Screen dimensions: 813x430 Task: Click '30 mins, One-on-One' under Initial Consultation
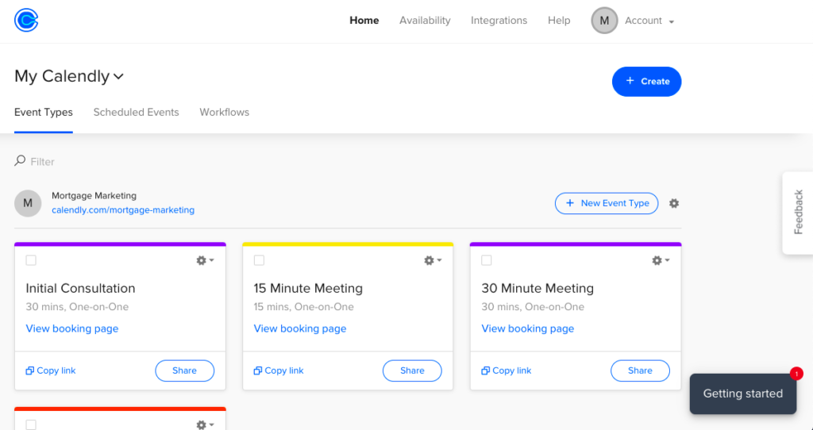tap(77, 307)
